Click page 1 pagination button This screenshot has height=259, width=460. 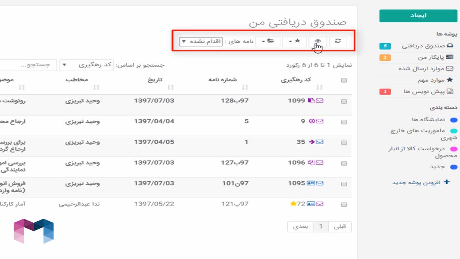321,227
